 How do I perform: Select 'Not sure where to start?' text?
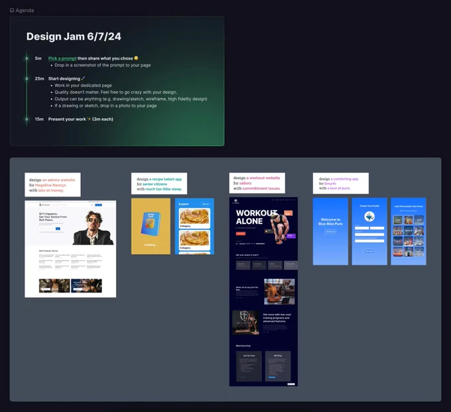click(x=247, y=255)
